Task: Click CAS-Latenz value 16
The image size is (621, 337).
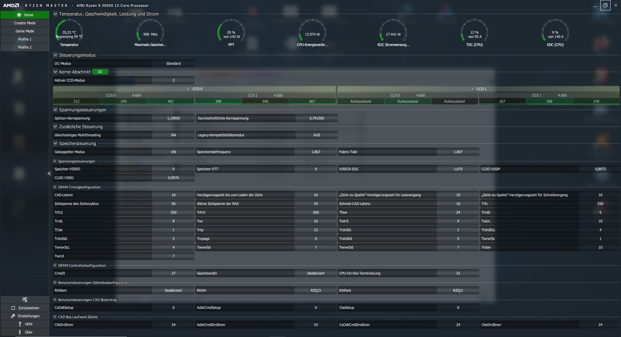Action: click(173, 195)
